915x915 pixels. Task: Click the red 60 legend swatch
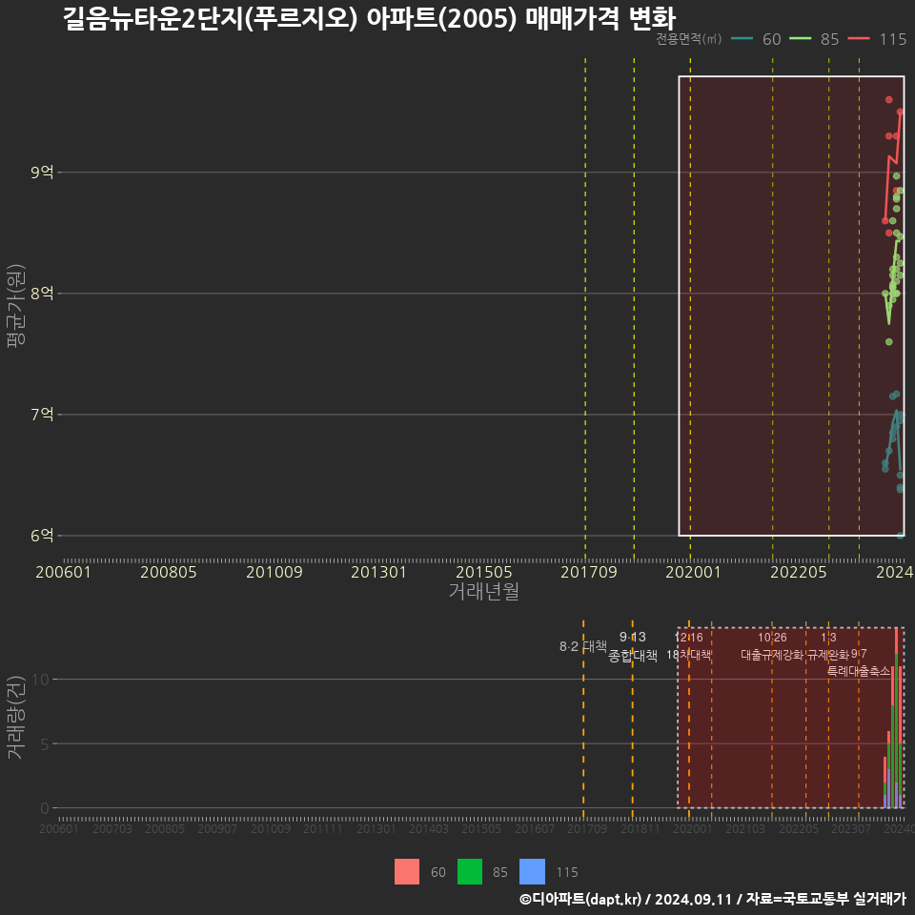tap(407, 872)
